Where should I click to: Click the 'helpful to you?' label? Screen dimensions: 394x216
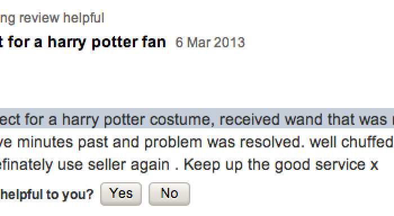click(x=47, y=194)
